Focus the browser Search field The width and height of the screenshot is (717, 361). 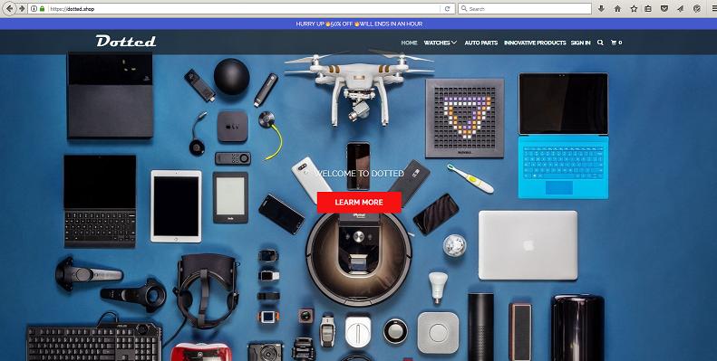point(525,9)
